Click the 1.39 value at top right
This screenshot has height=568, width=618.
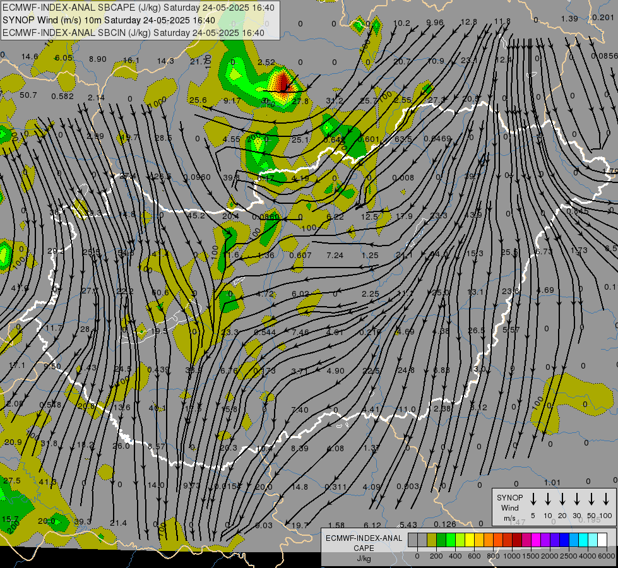pos(569,18)
